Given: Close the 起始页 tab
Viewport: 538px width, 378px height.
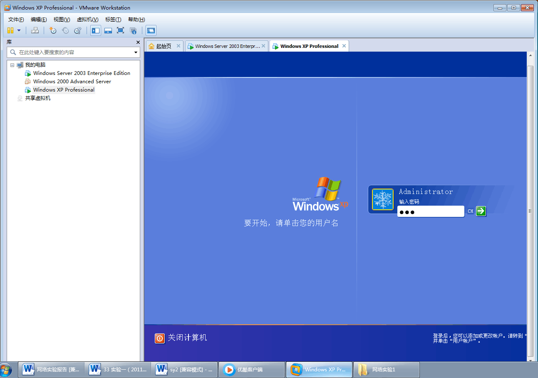Looking at the screenshot, I should 179,46.
